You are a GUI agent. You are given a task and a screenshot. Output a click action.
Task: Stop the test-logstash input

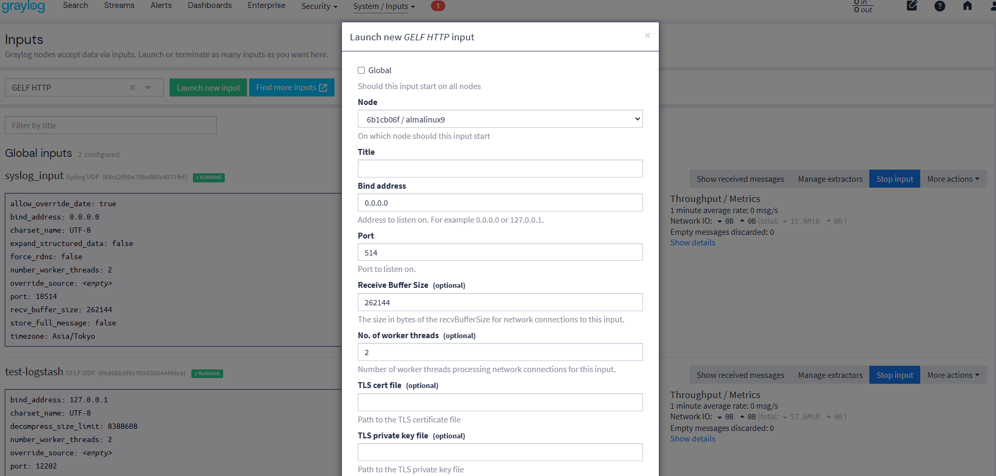(894, 375)
